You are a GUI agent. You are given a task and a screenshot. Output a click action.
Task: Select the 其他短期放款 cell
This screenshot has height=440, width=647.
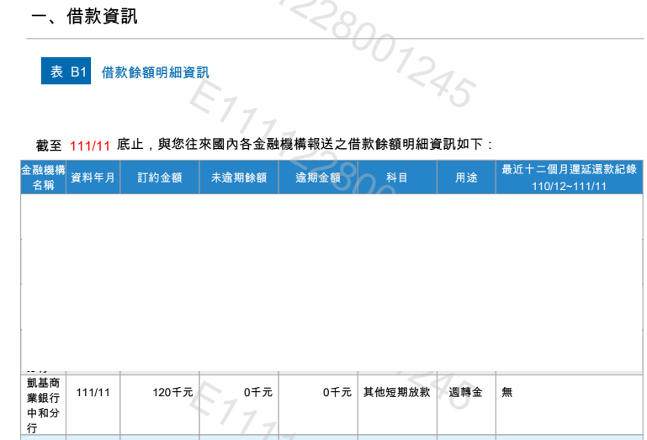click(396, 392)
